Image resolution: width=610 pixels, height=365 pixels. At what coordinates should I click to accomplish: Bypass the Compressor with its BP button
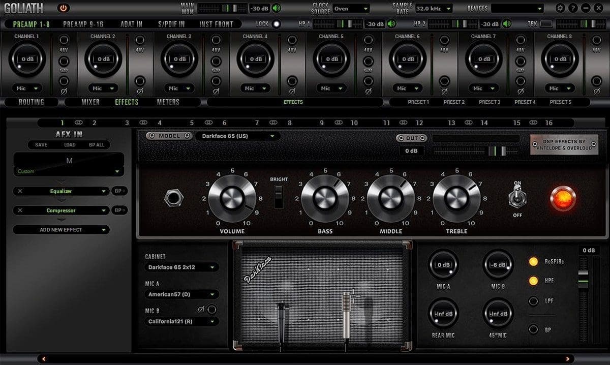click(x=119, y=210)
